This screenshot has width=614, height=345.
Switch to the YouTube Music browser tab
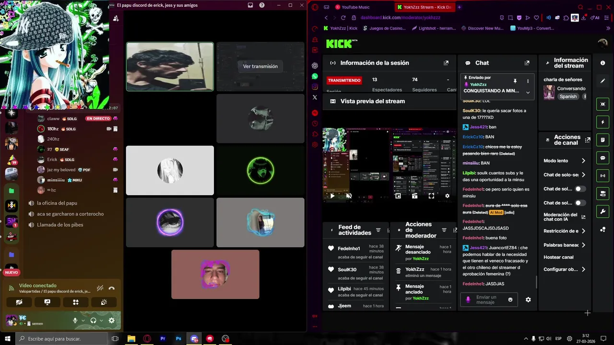click(x=355, y=7)
